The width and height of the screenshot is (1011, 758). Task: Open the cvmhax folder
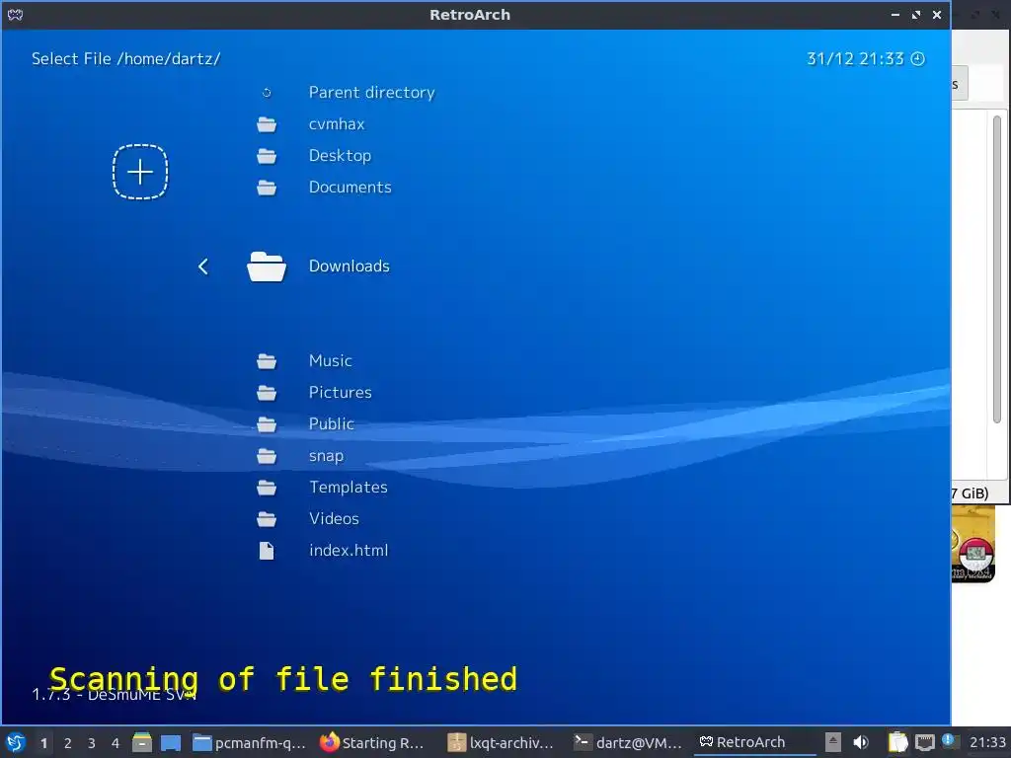pos(337,123)
